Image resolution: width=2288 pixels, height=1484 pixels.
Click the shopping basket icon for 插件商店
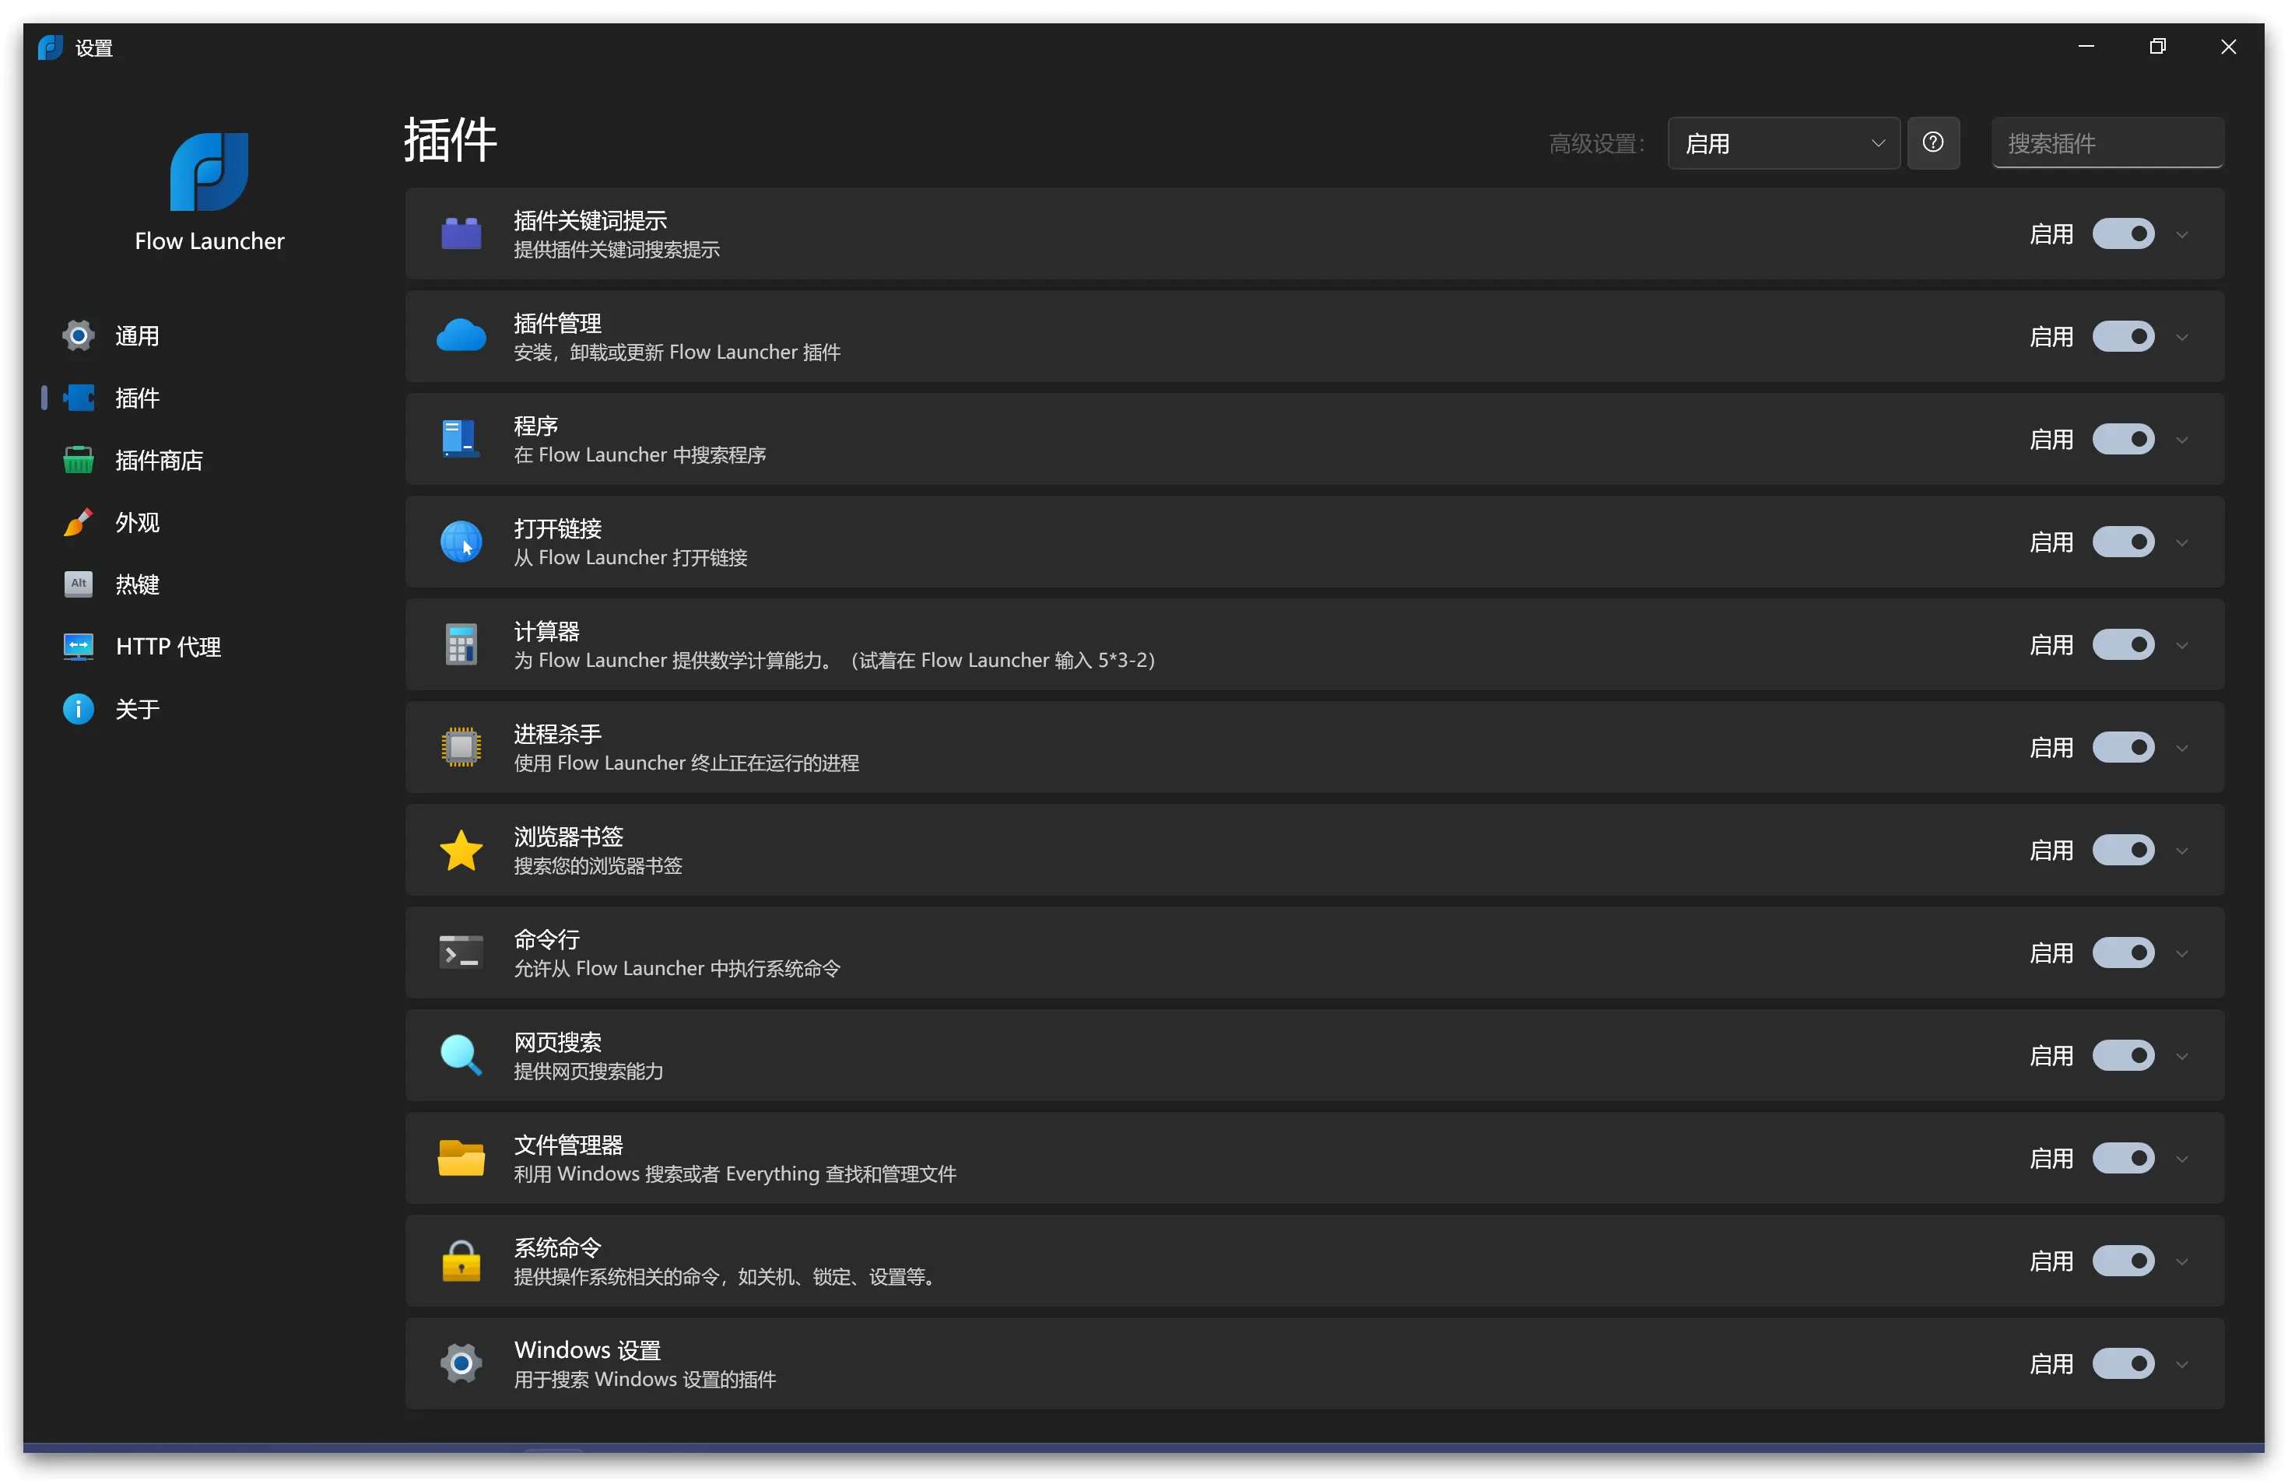point(78,459)
